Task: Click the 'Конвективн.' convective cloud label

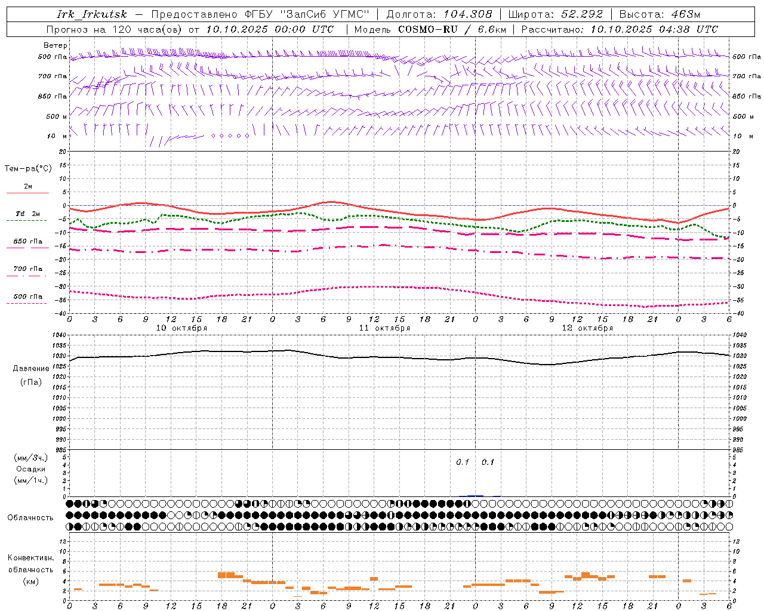Action: (x=31, y=558)
